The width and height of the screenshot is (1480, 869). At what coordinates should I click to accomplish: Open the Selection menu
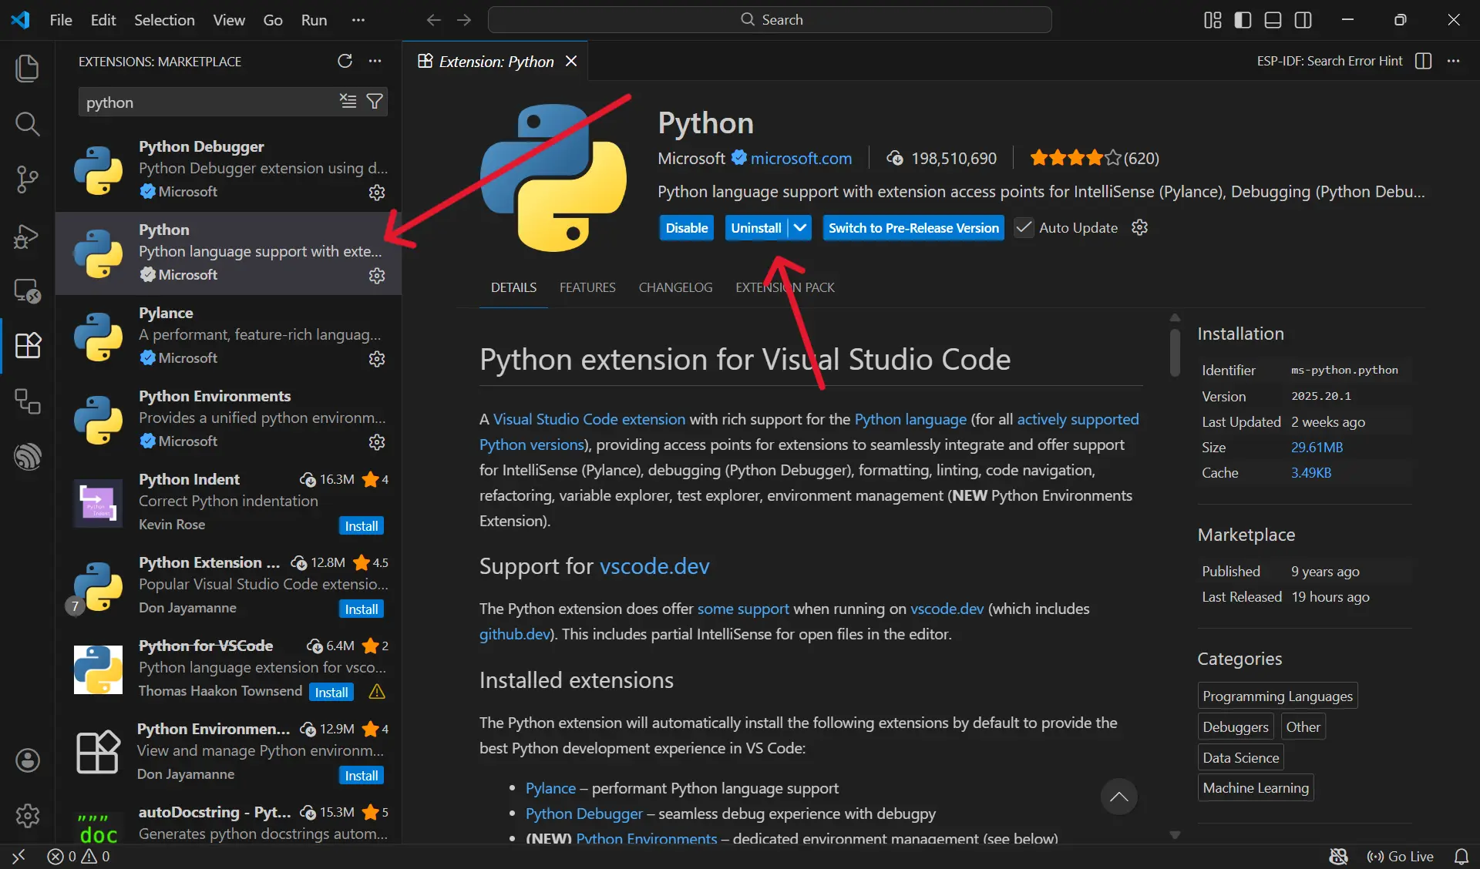point(164,20)
